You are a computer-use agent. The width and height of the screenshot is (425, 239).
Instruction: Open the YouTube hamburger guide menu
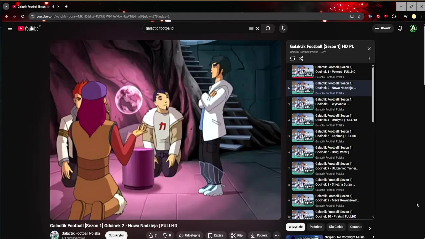click(10, 28)
